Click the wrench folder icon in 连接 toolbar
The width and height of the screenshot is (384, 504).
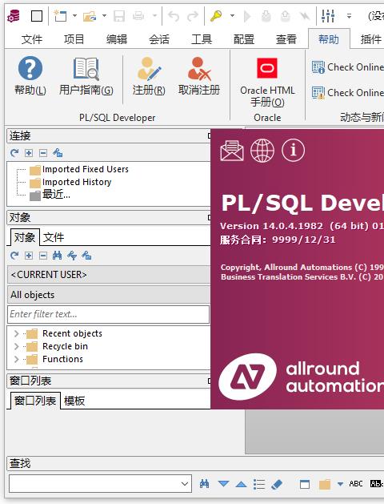[x=58, y=153]
